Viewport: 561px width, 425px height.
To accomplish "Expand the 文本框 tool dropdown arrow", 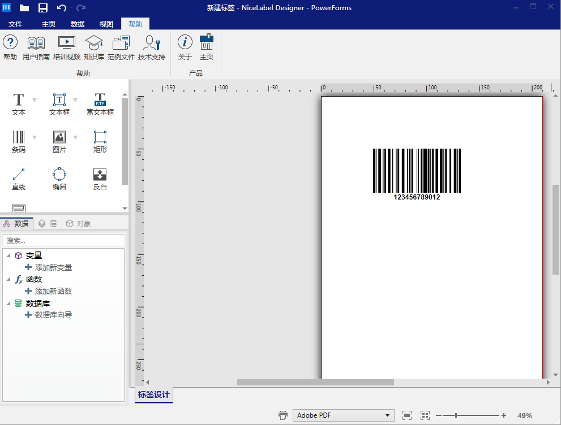I will pyautogui.click(x=75, y=100).
